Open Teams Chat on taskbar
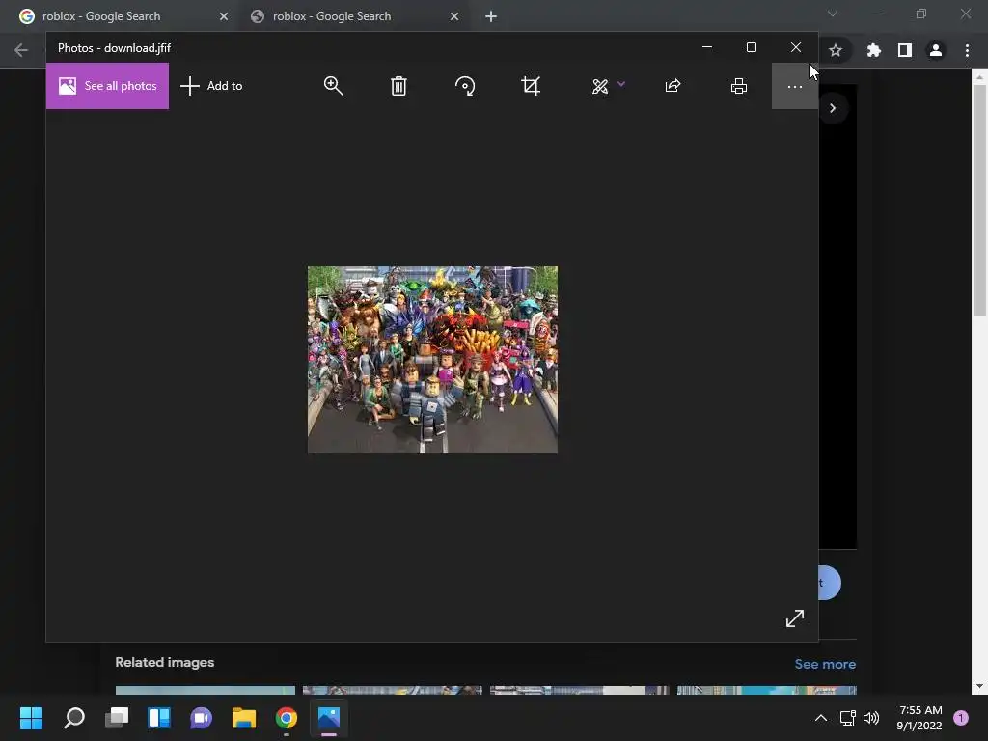Viewport: 988px width, 741px height. (x=201, y=718)
